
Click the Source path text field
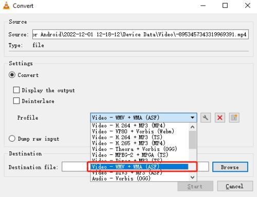140,34
